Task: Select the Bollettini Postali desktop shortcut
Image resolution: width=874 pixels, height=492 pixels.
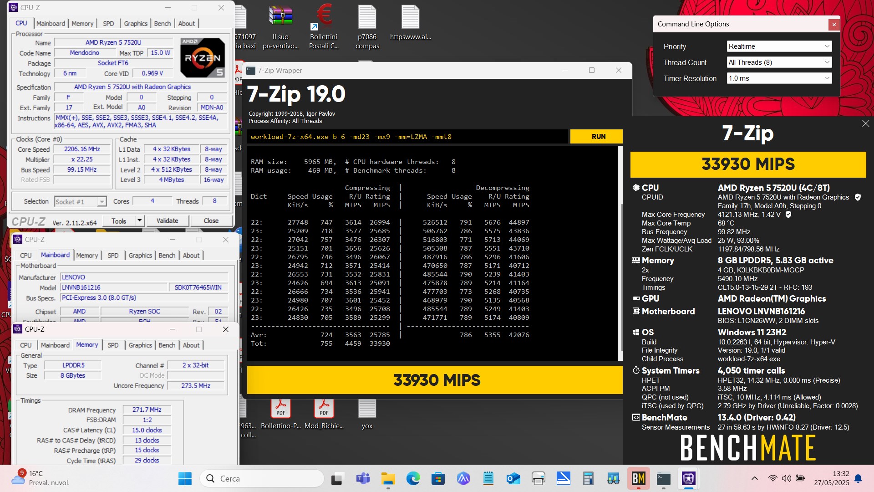Action: point(324,27)
